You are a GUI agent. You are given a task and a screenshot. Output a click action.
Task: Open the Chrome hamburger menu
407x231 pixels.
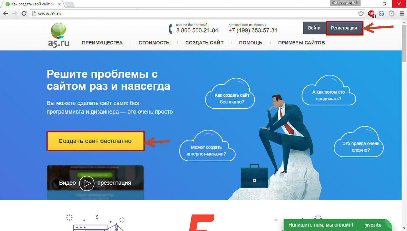pyautogui.click(x=401, y=14)
